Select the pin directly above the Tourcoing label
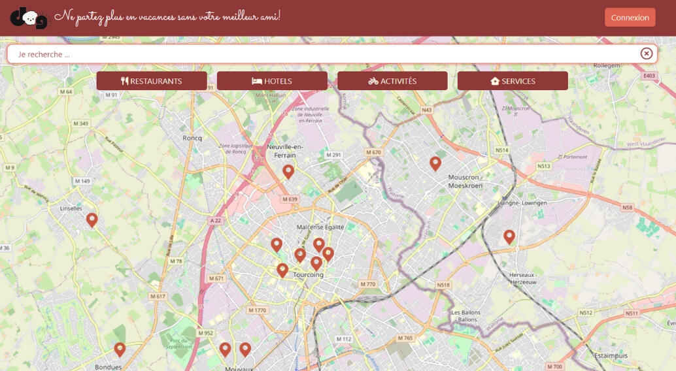This screenshot has width=676, height=371. [316, 263]
